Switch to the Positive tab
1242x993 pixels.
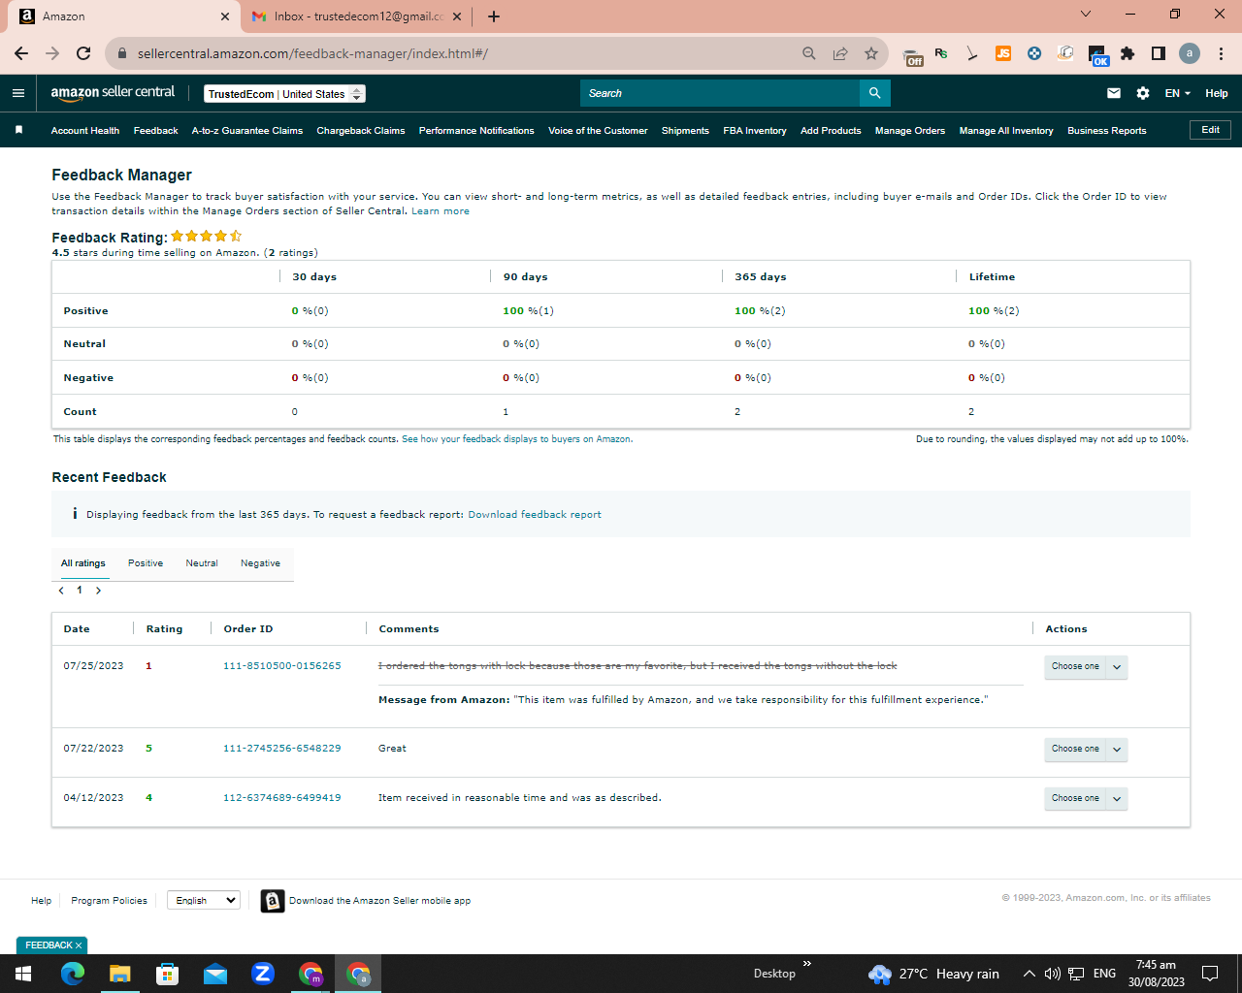(146, 563)
